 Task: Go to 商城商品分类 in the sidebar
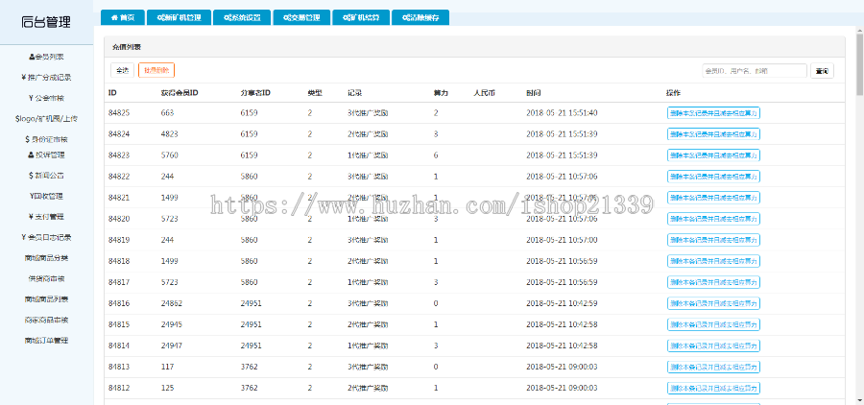click(47, 258)
